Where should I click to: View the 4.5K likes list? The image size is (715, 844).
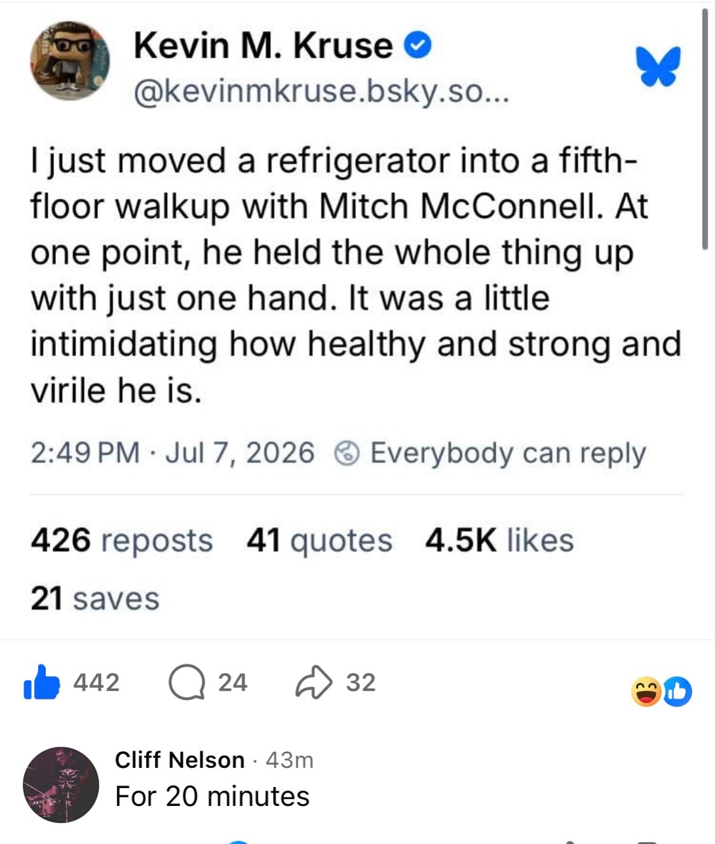499,540
